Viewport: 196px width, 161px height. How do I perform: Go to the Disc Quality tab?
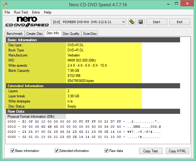coord(71,34)
